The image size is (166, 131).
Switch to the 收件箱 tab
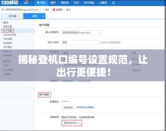coord(12,16)
